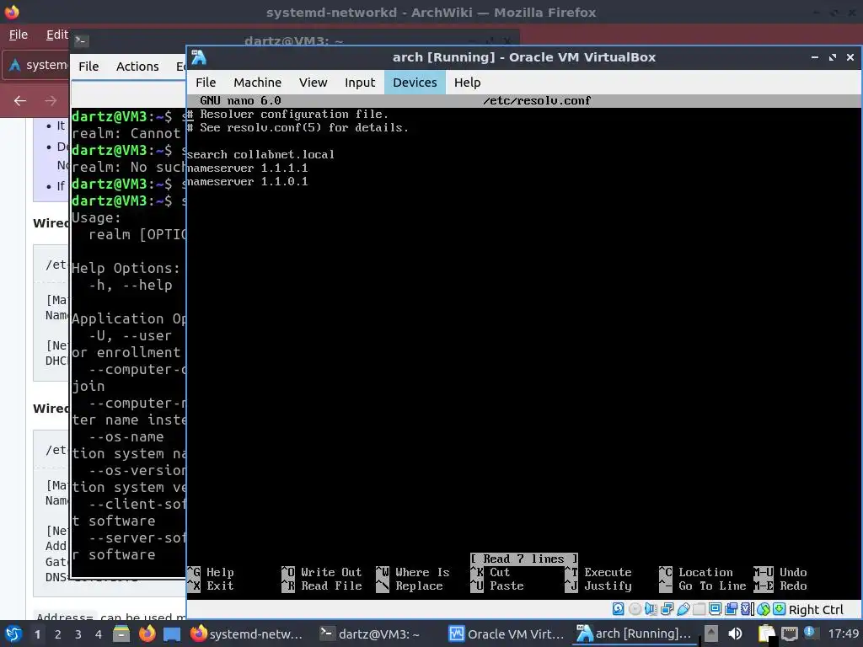The height and width of the screenshot is (647, 863).
Task: Click optical disc icon in VirtualBox status bar
Action: point(635,609)
